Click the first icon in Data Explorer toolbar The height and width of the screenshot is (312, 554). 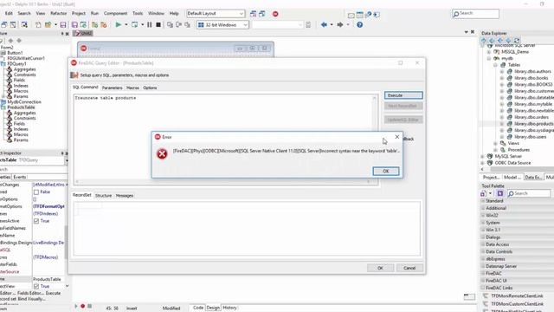coord(484,41)
